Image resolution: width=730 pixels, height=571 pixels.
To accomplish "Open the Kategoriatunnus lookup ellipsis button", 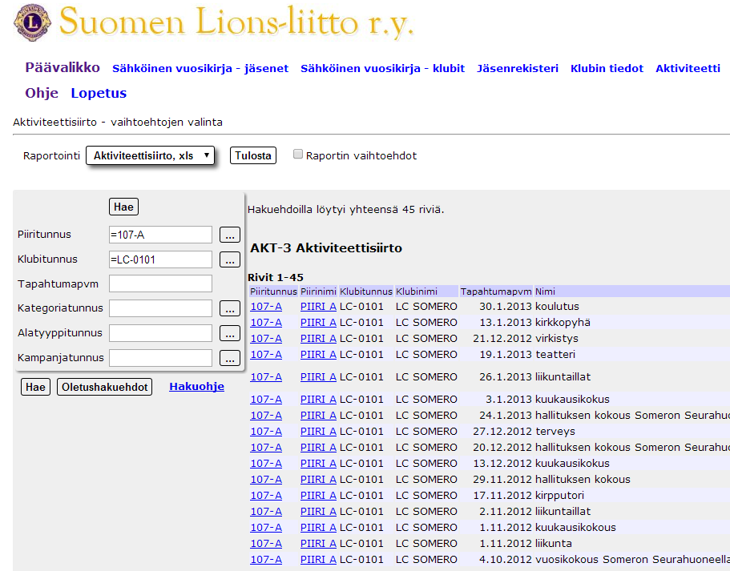I will (230, 308).
